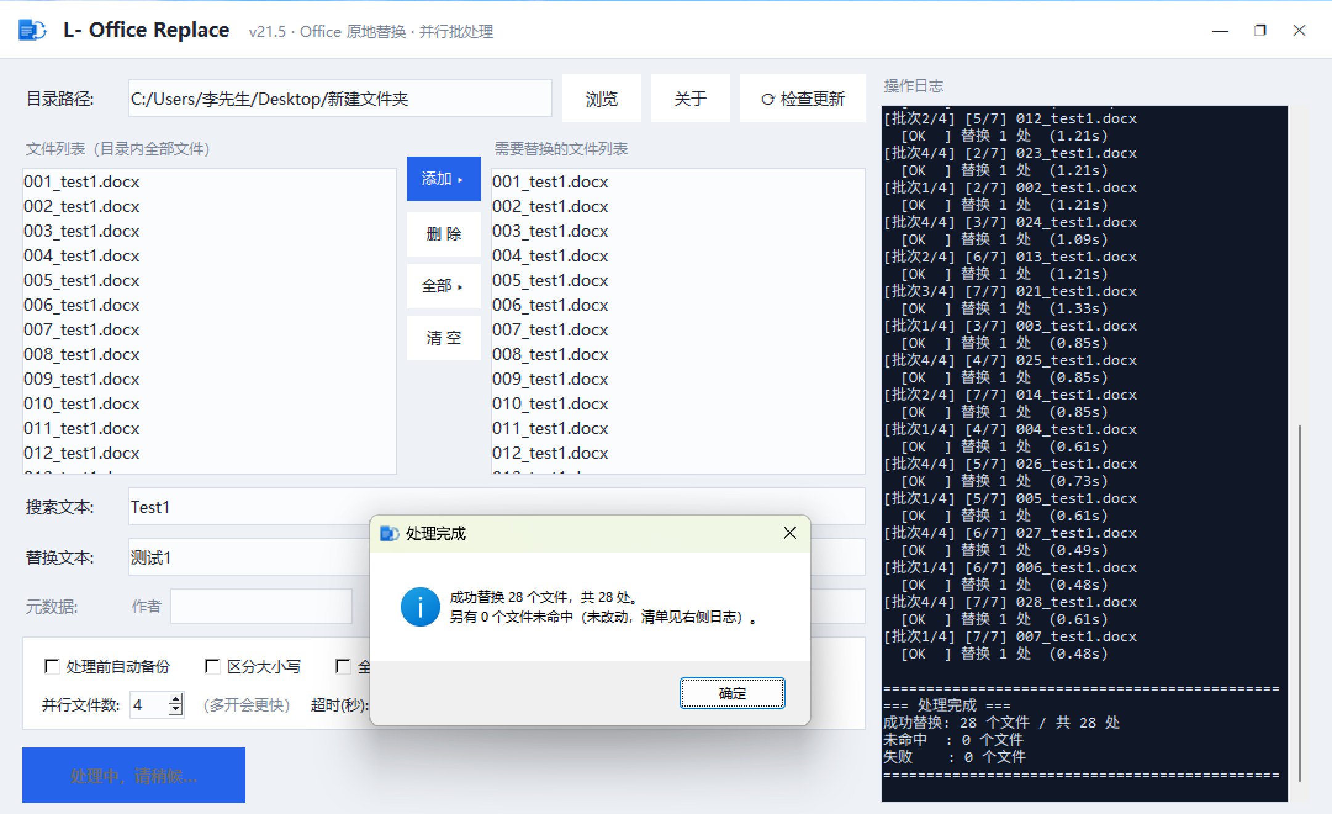
Task: Confirm the dialog with 确定 button
Action: point(732,693)
